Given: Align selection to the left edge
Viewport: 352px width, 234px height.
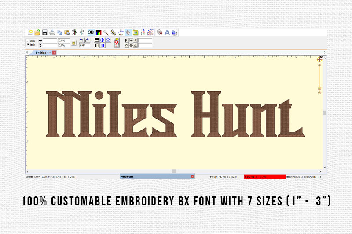Looking at the screenshot, I should click(127, 40).
